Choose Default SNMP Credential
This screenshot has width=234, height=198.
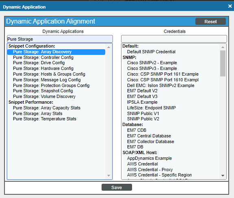(x=151, y=52)
